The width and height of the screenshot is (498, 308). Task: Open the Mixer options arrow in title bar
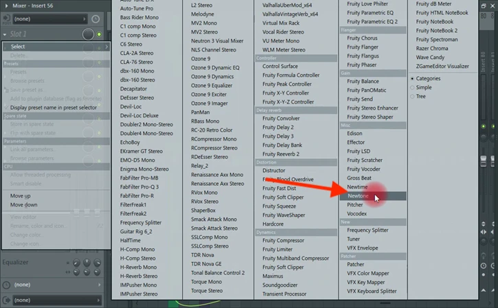point(5,4)
